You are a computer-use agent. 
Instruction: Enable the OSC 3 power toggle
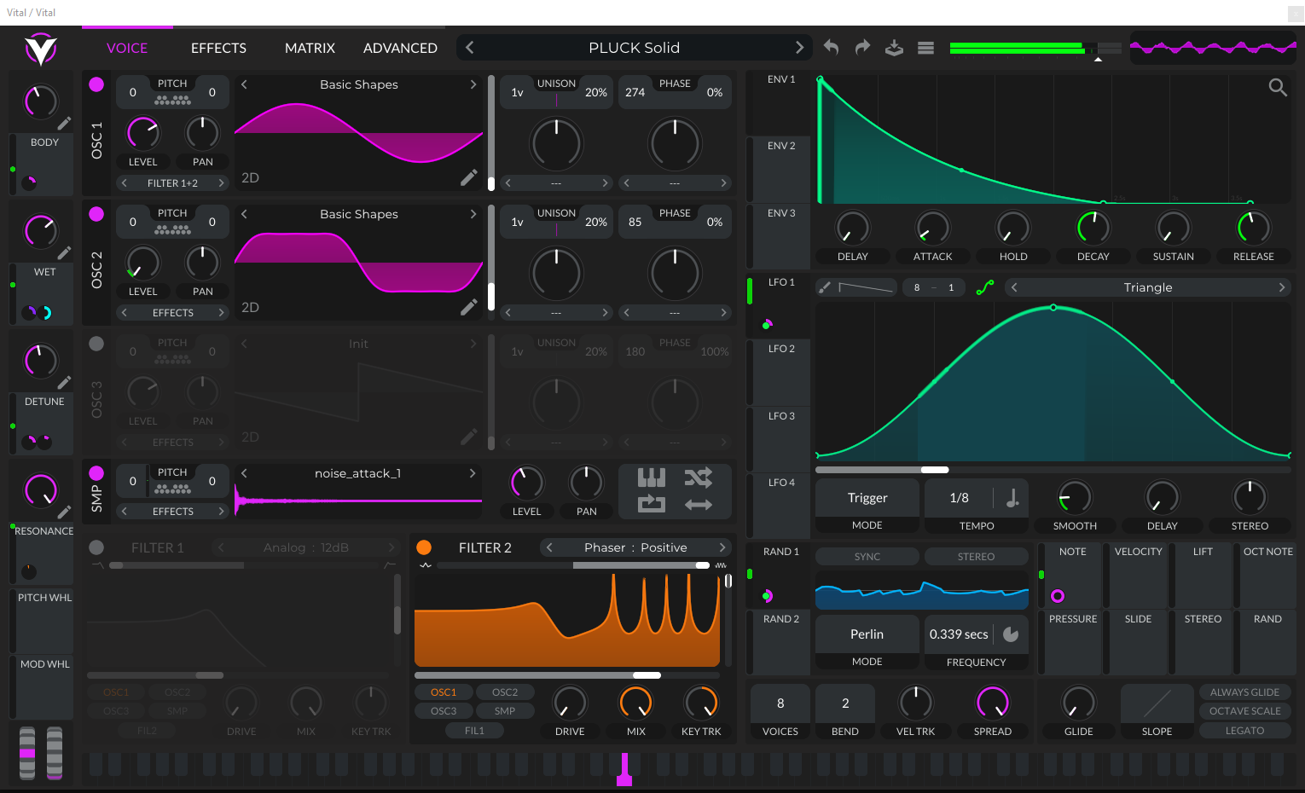[96, 344]
